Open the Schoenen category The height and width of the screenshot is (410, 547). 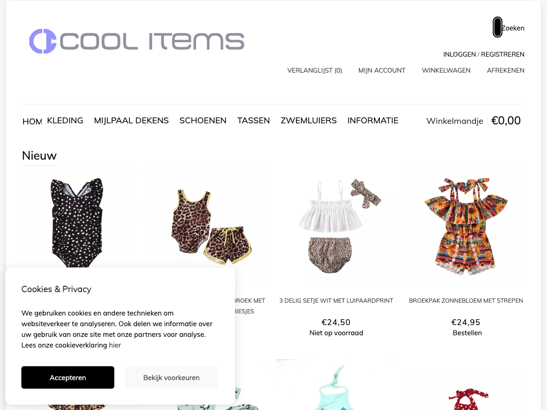coord(202,121)
